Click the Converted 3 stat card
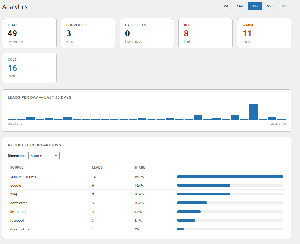300x244 pixels. [88, 33]
